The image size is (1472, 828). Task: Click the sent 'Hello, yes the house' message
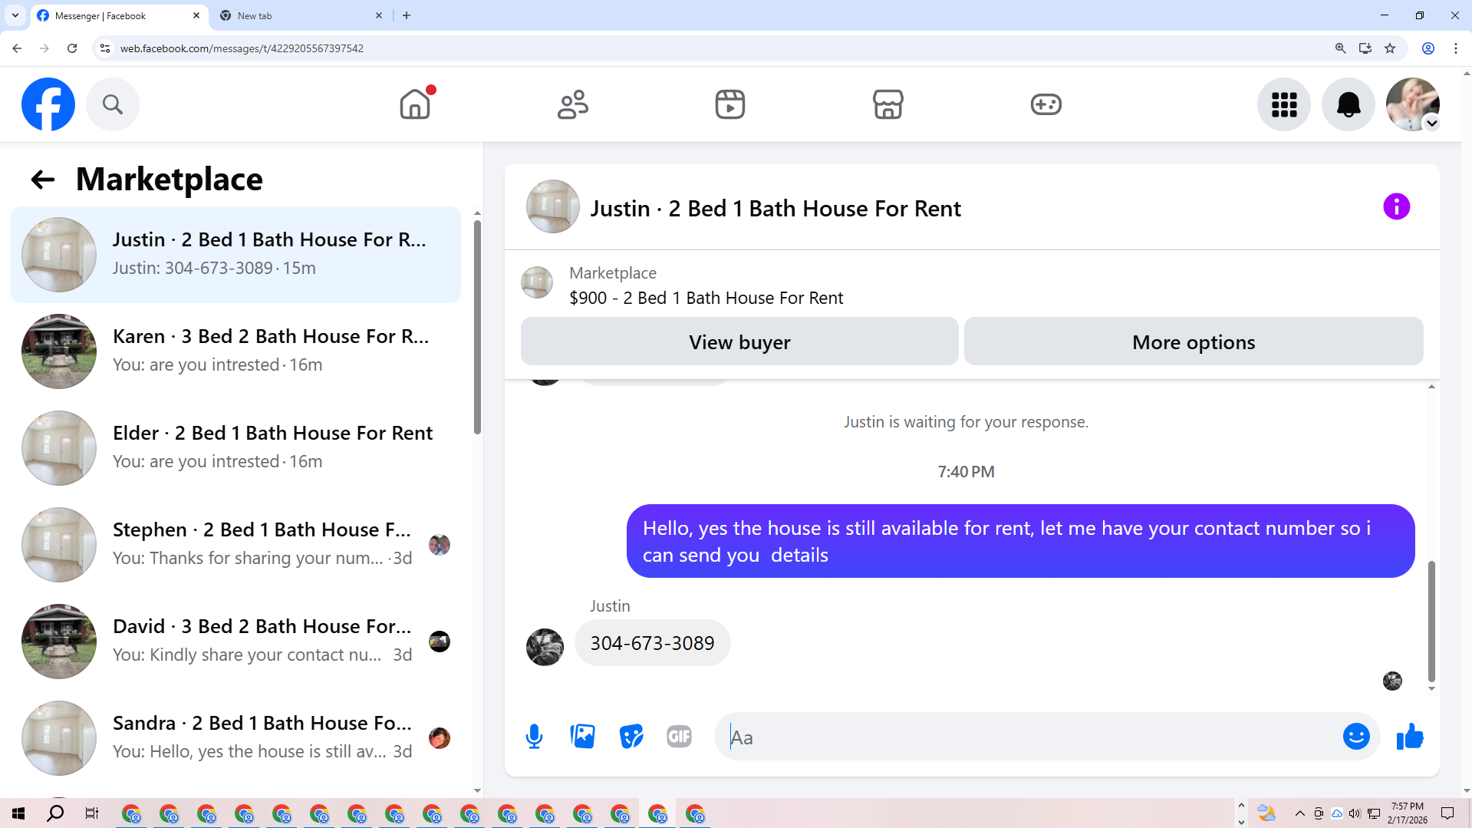click(1020, 541)
